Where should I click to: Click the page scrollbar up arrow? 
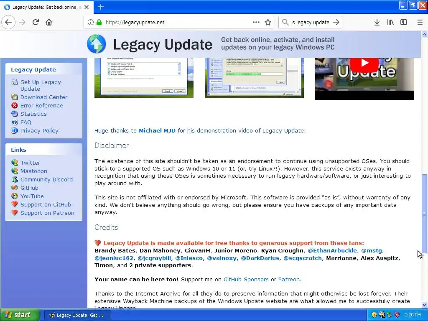(x=424, y=34)
